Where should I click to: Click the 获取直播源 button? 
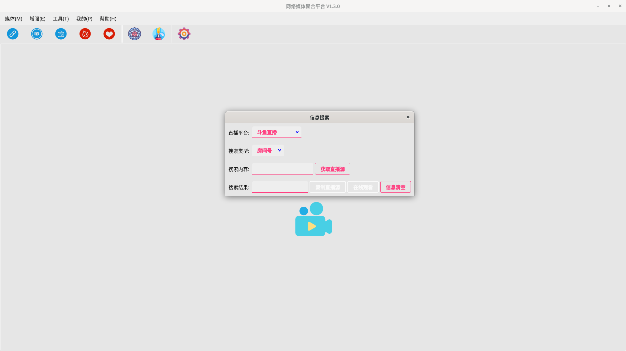(x=332, y=169)
